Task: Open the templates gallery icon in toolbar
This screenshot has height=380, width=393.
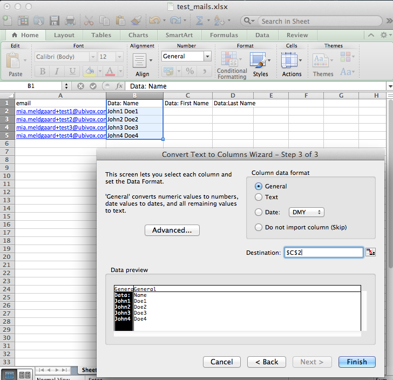Action: click(23, 21)
